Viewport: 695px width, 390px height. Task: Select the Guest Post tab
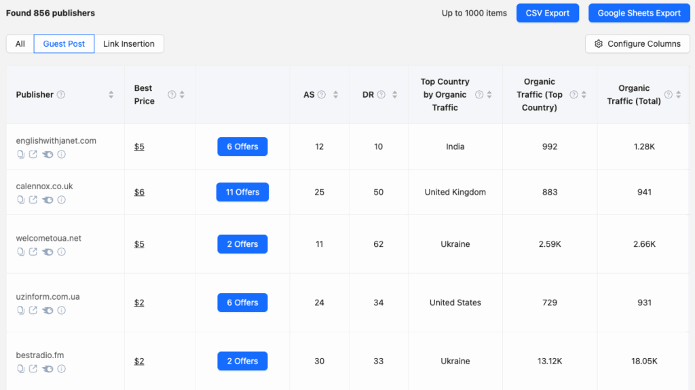click(64, 44)
